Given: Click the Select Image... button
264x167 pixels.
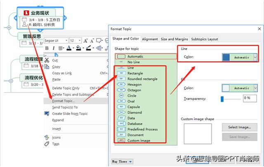Looking at the screenshot, I should coord(240,127).
